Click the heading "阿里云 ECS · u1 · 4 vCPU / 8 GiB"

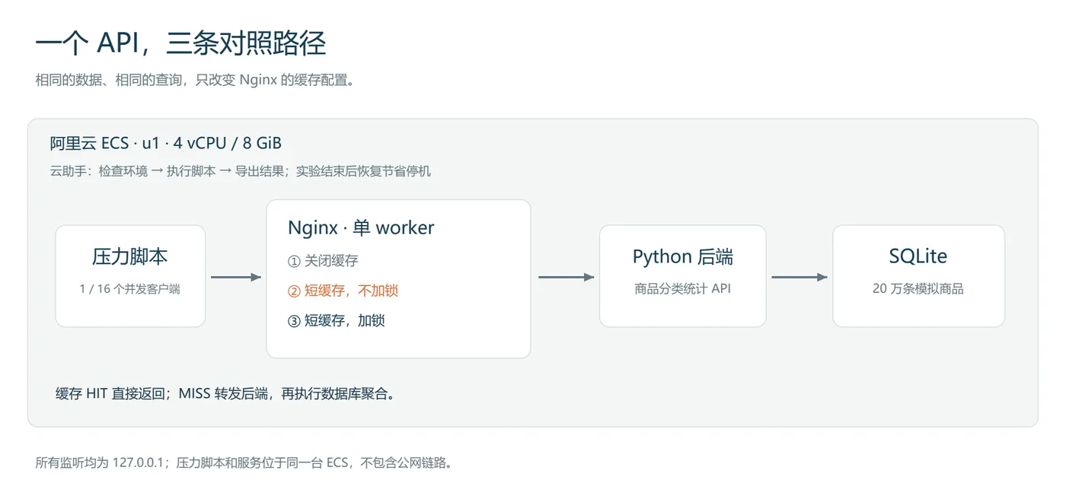pos(166,143)
